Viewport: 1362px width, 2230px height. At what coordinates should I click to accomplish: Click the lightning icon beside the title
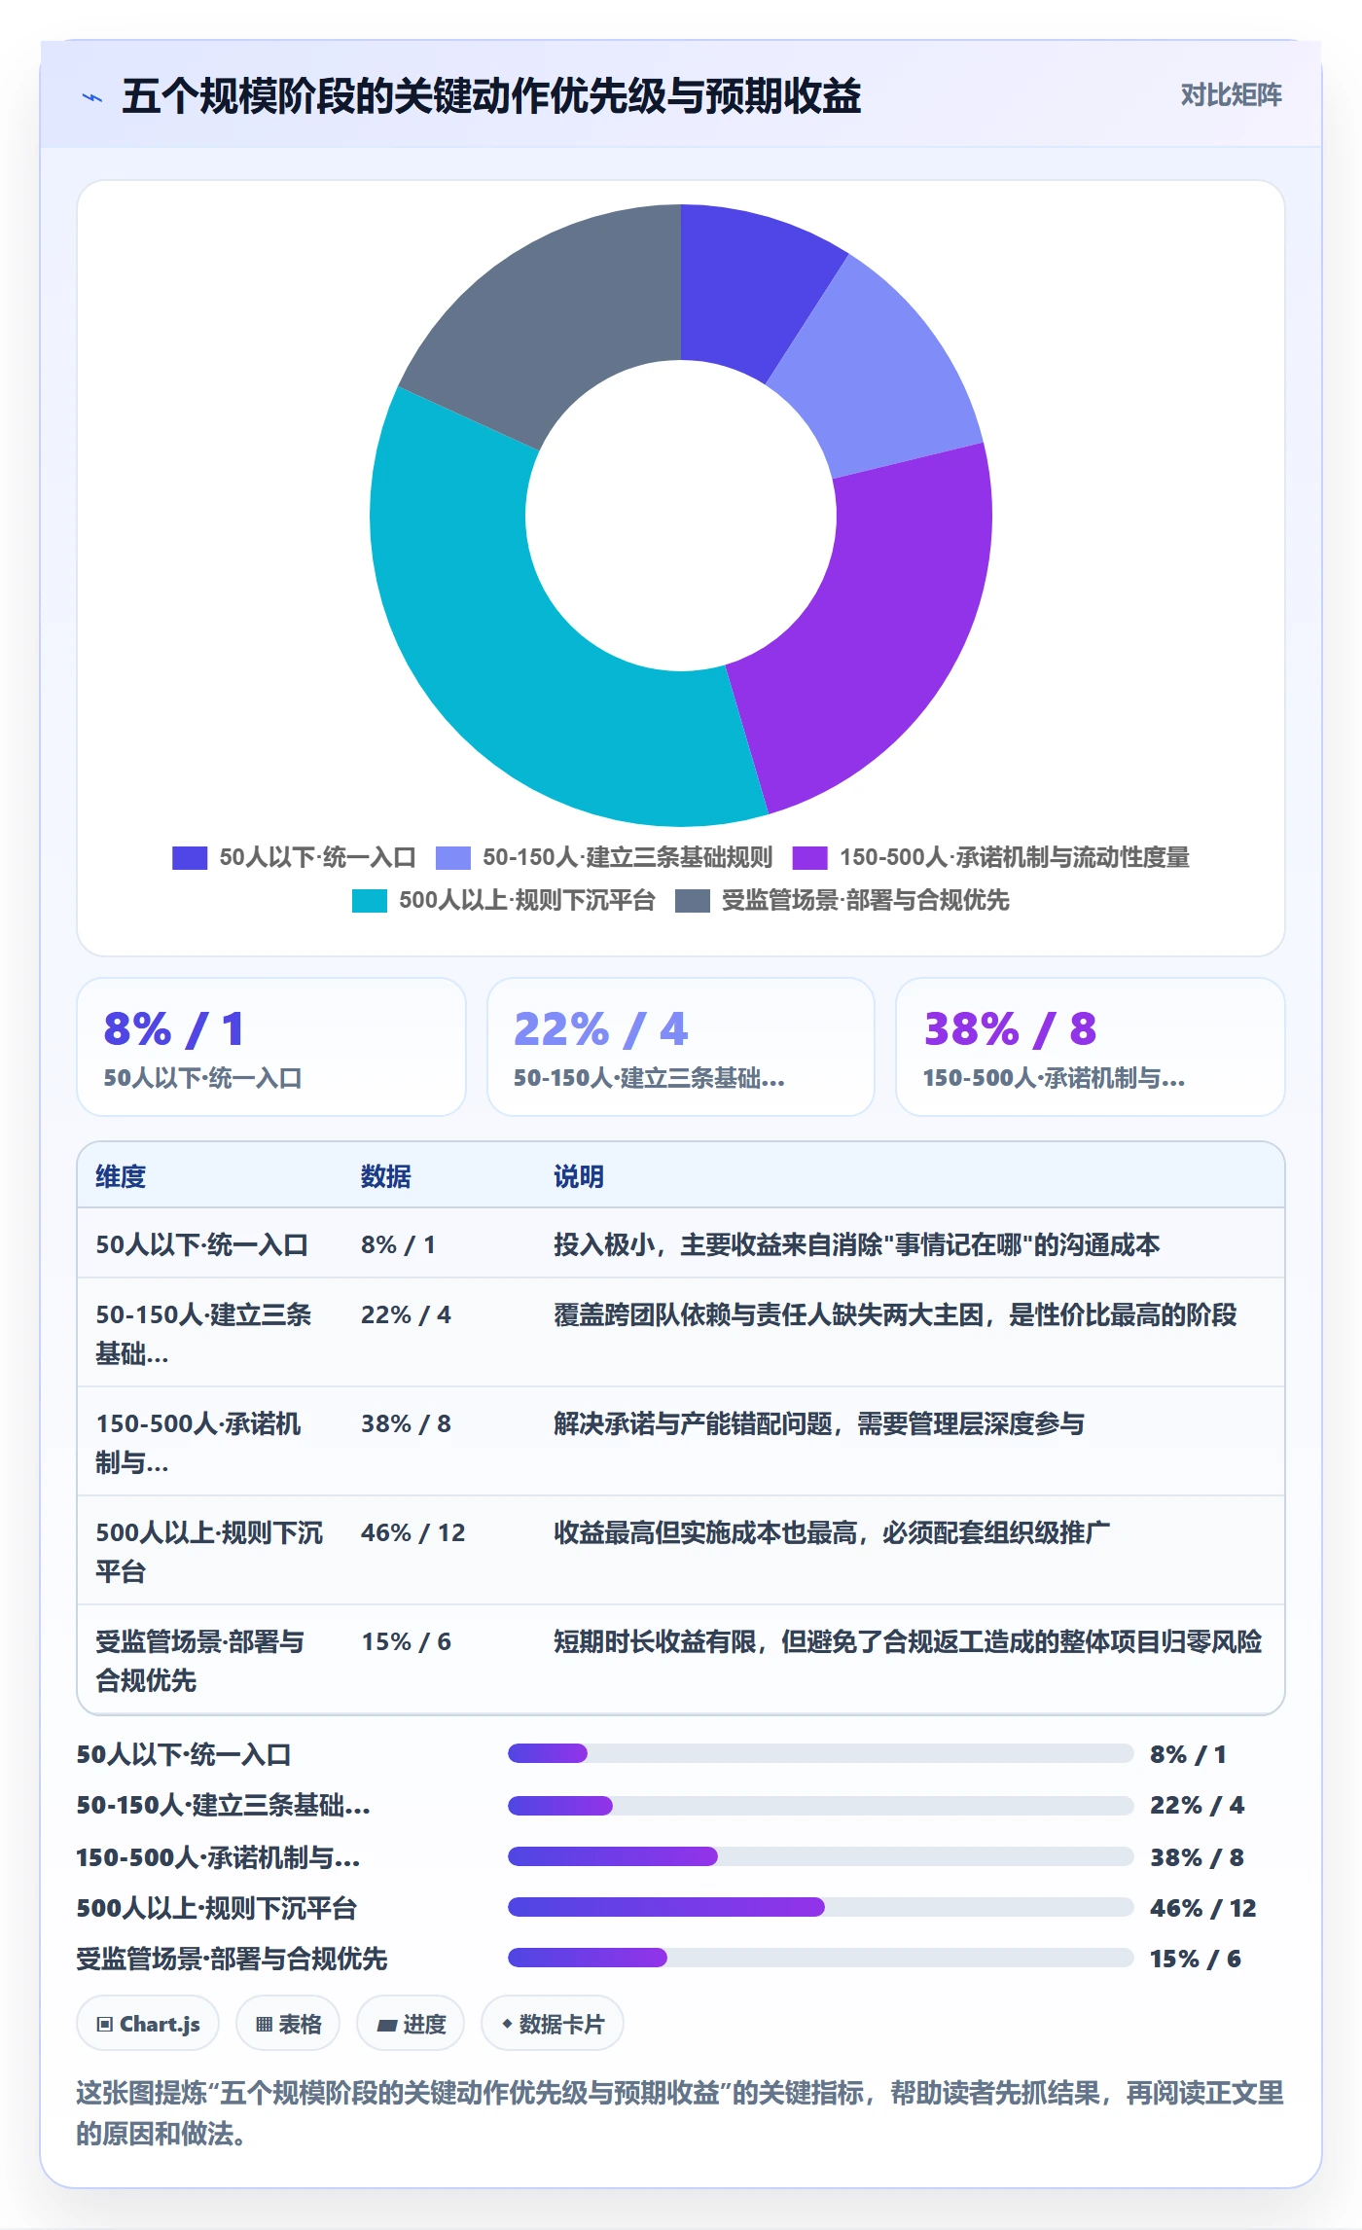92,97
